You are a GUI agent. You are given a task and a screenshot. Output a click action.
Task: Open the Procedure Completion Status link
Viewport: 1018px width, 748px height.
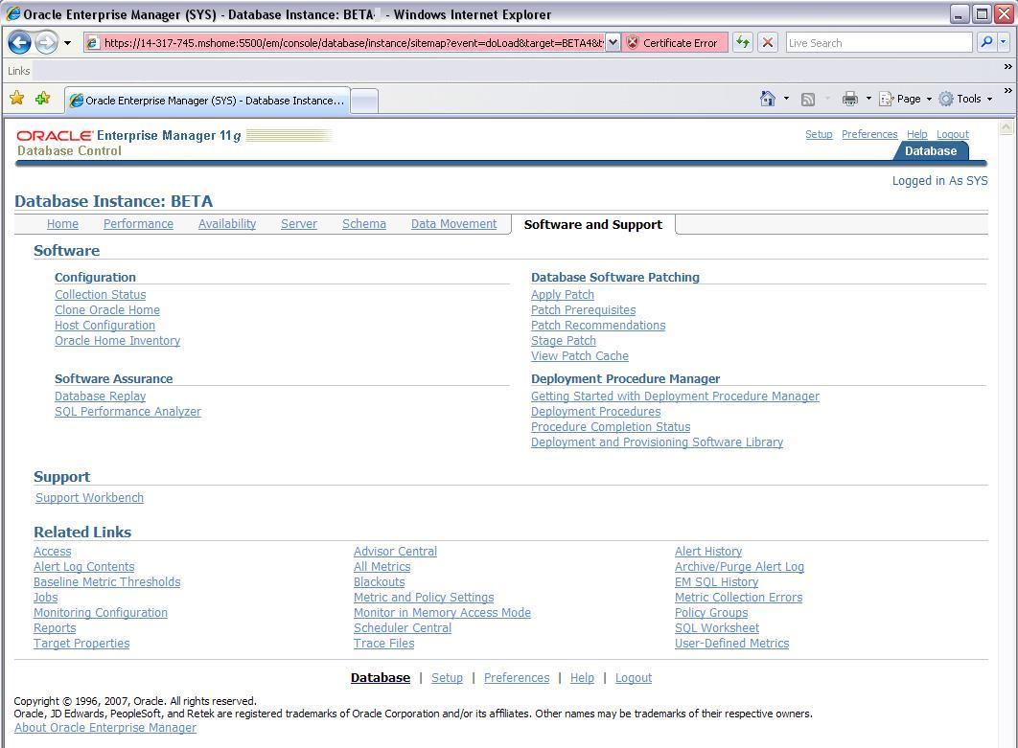611,427
